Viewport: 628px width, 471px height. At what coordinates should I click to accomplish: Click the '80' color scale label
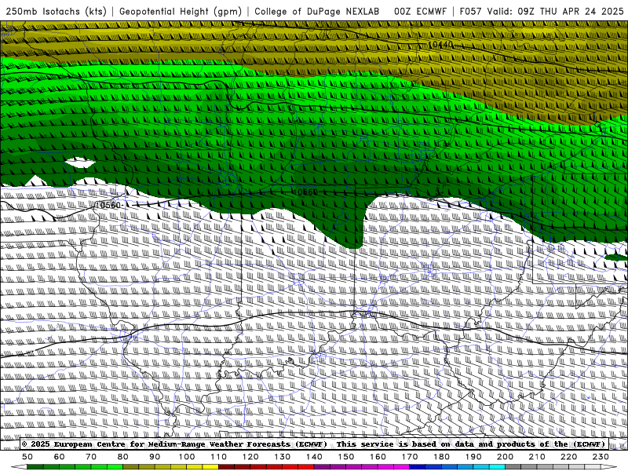[x=123, y=457]
